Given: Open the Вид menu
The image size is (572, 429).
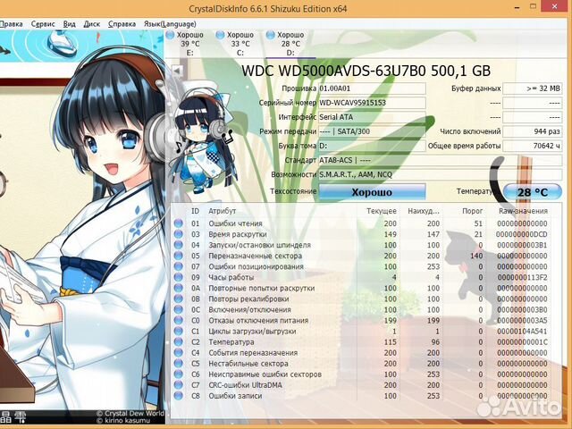Looking at the screenshot, I should click(70, 24).
